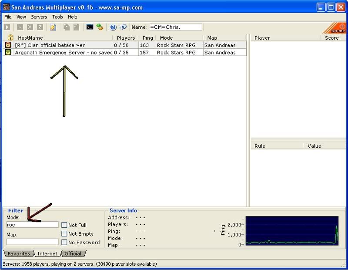Click the greyed Delete Server X icon
The height and width of the screenshot is (270, 348).
coord(30,27)
